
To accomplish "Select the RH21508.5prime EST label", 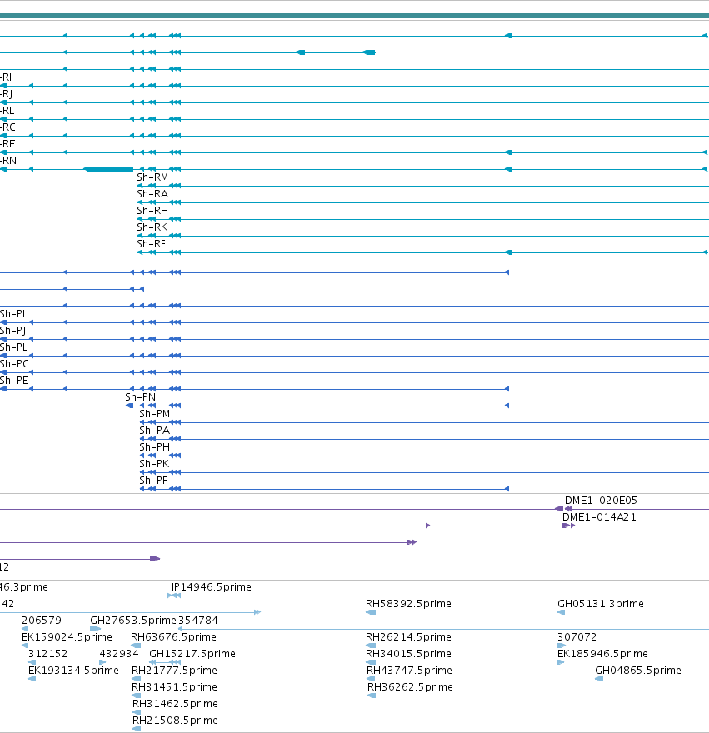I will [x=176, y=721].
